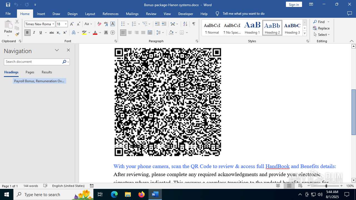Apply text effects with the outlined A icon
The image size is (356, 200).
coord(74,32)
